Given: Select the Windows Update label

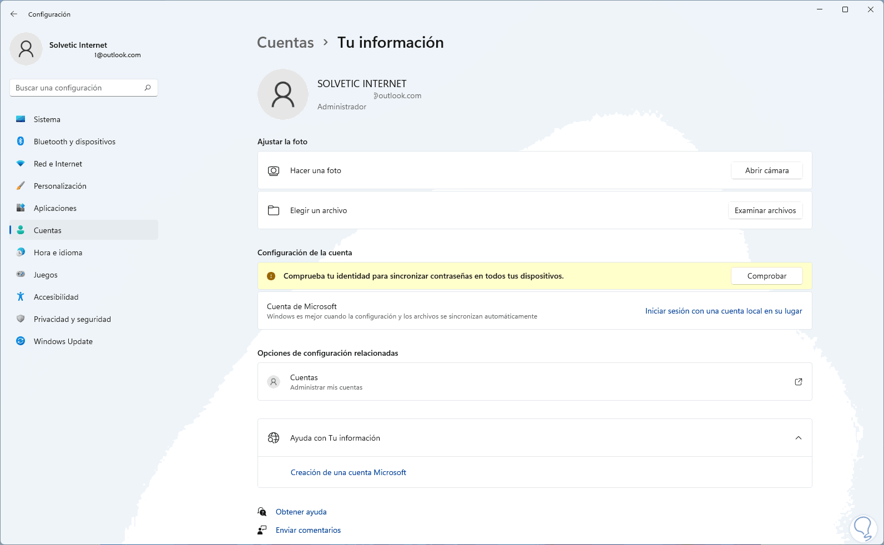Looking at the screenshot, I should [63, 341].
